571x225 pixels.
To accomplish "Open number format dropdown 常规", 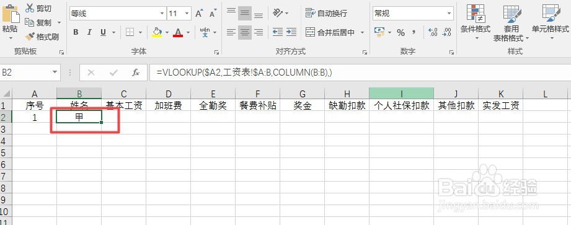I will (x=449, y=14).
